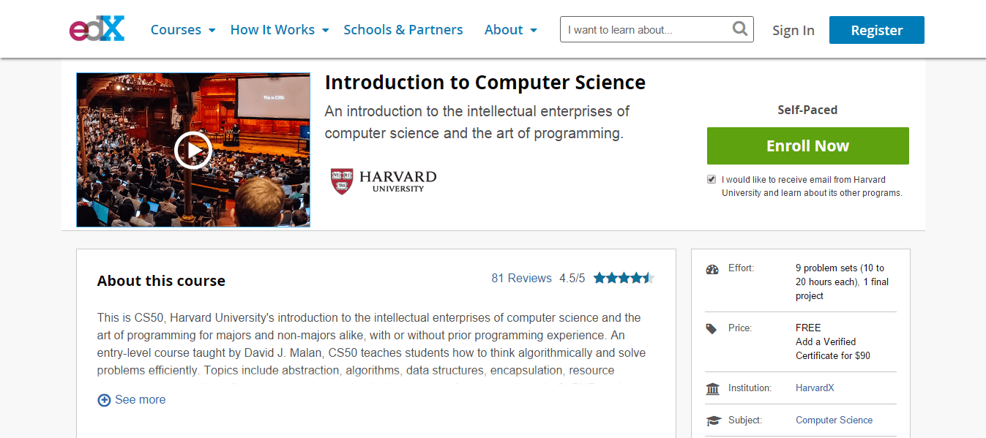
Task: Click the Self-Paced label
Action: [x=807, y=110]
